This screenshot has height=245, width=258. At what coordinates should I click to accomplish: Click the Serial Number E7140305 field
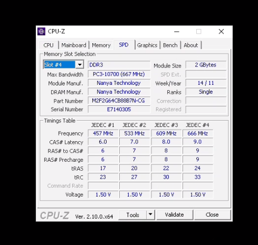click(x=119, y=110)
